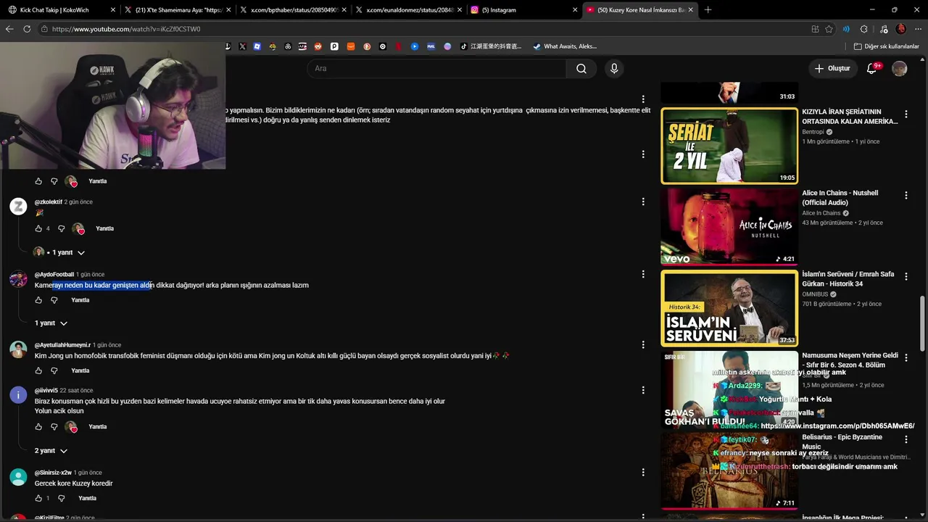The width and height of the screenshot is (928, 522).
Task: Reply to @AydoFootball with Yanıtla
Action: tap(80, 300)
